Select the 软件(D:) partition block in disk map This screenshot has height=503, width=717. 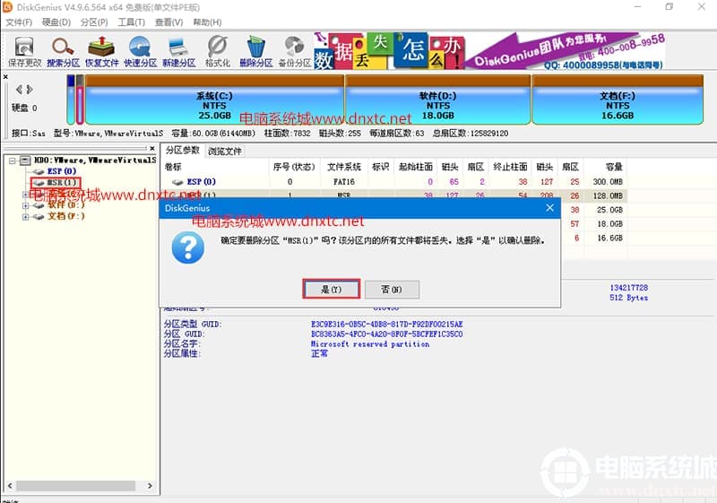[x=437, y=100]
